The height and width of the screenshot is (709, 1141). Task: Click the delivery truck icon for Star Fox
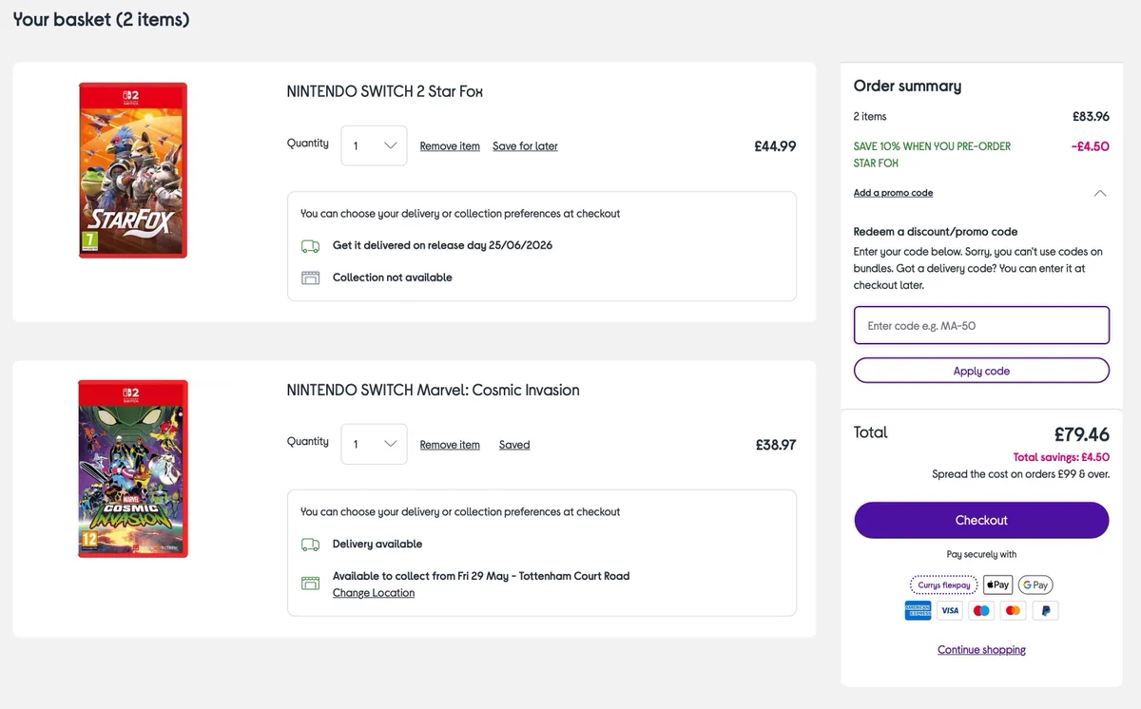click(310, 246)
